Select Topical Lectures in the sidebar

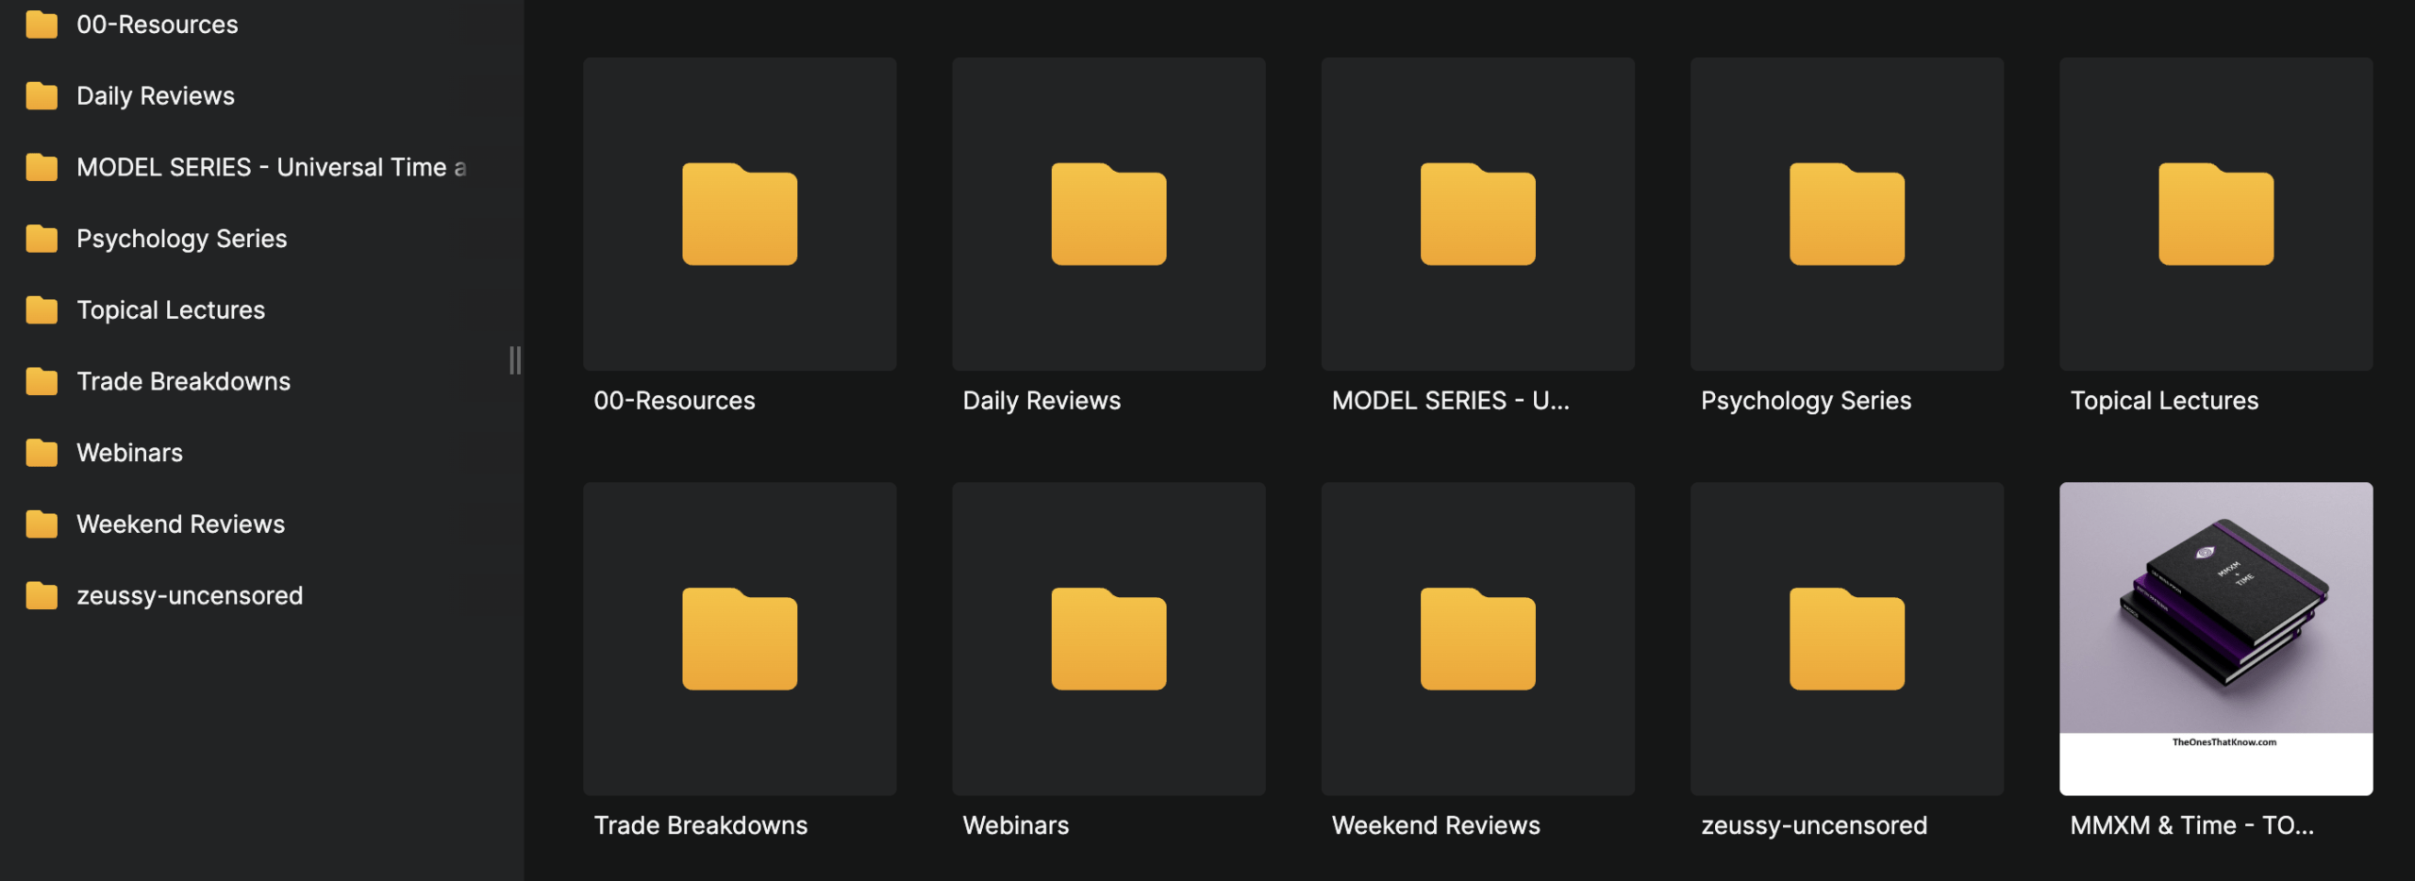[171, 310]
